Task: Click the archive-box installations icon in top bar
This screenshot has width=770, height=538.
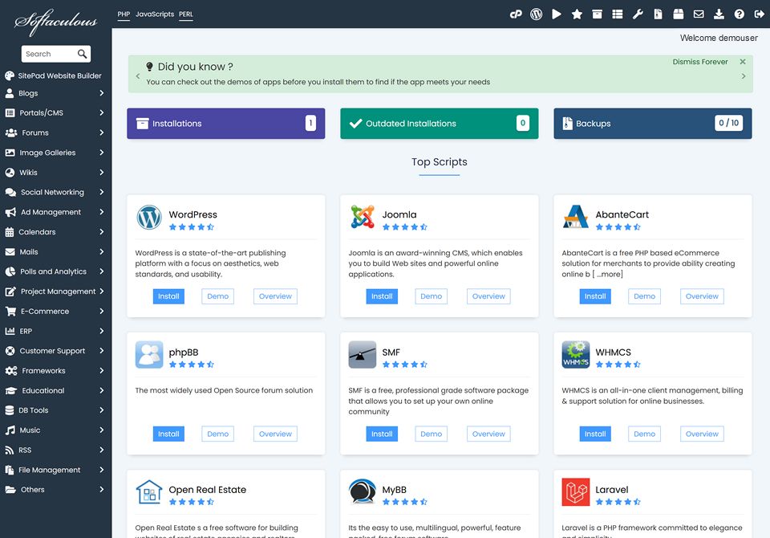Action: point(597,14)
